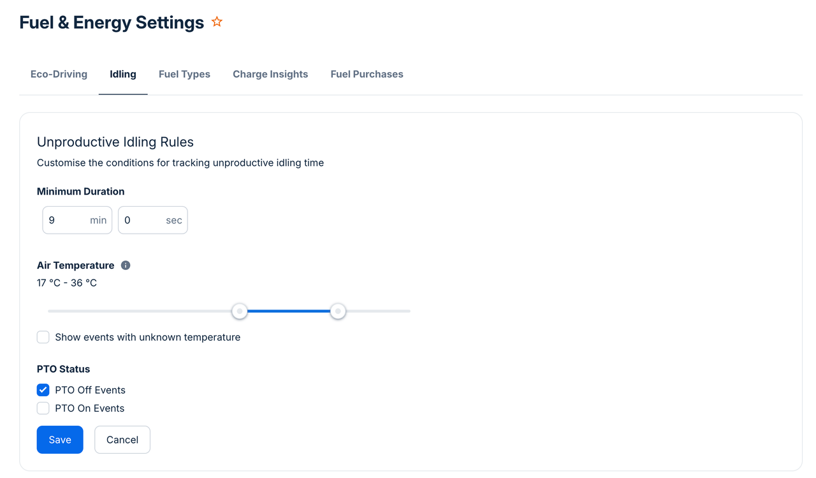The width and height of the screenshot is (816, 478).
Task: Click the Minimum Duration label
Action: [x=80, y=191]
